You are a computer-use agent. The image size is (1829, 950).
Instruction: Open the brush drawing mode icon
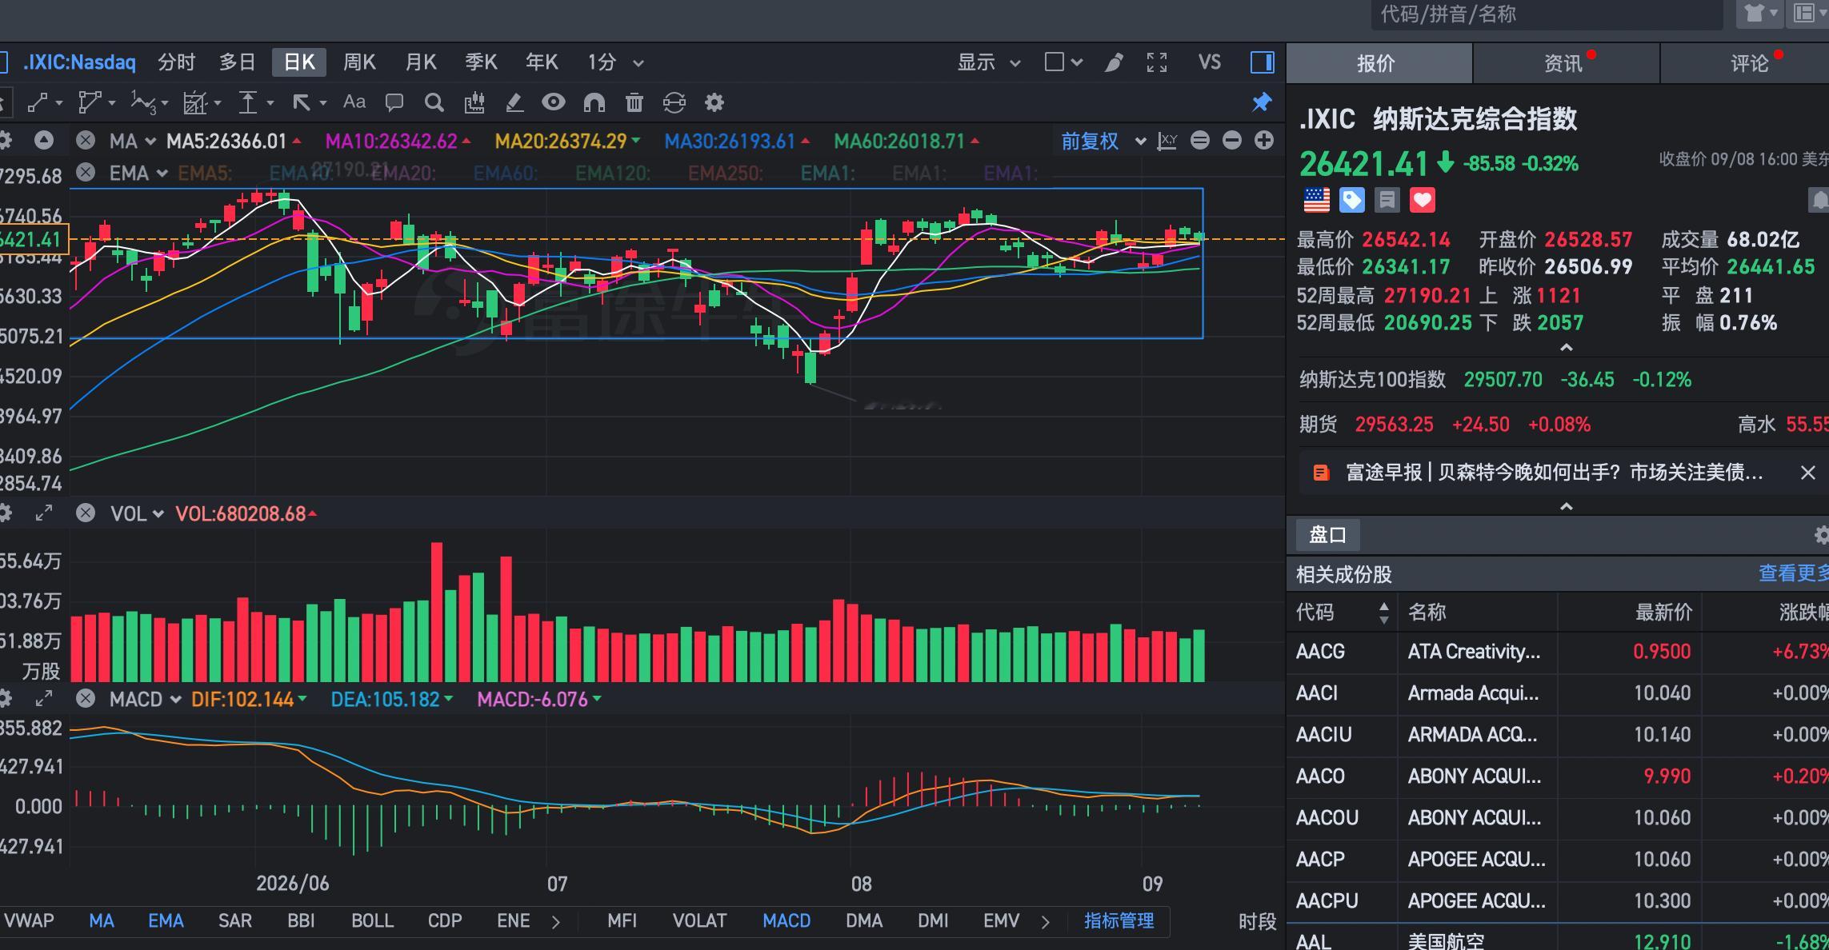coord(1114,62)
